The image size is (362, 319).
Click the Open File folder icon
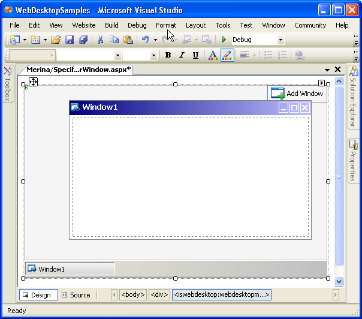coord(55,40)
